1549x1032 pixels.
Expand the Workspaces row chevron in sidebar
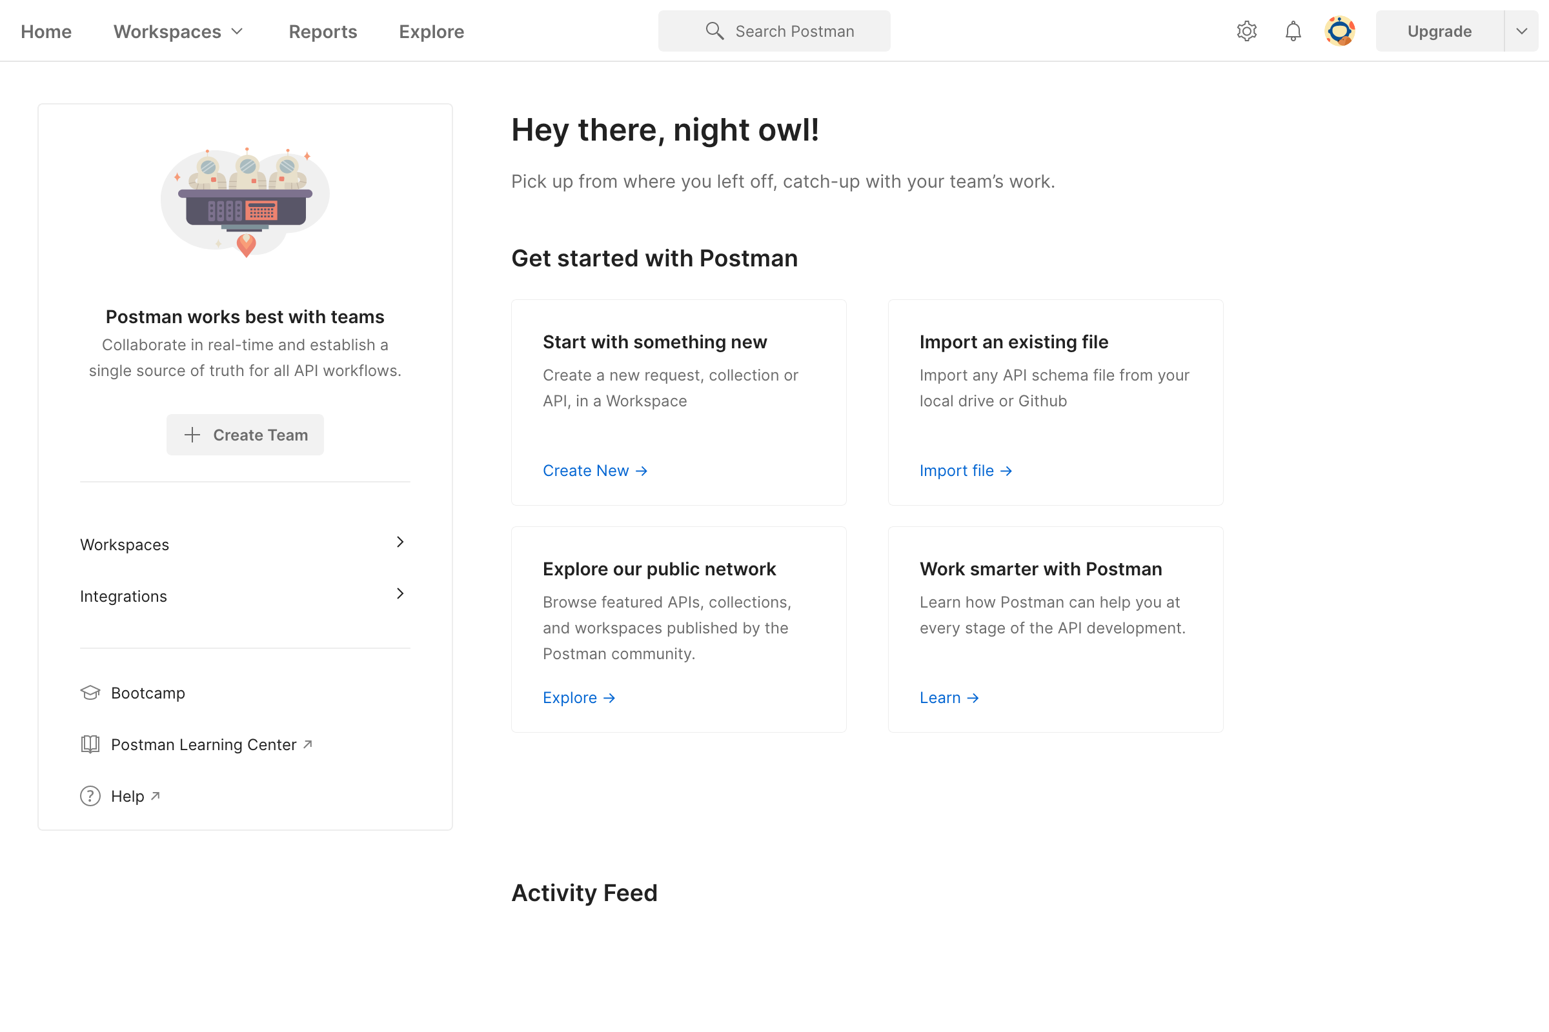point(400,542)
